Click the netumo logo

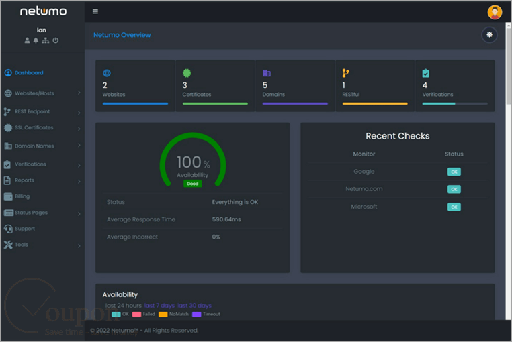(43, 11)
